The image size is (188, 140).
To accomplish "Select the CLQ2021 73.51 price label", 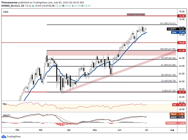I will (176, 29).
